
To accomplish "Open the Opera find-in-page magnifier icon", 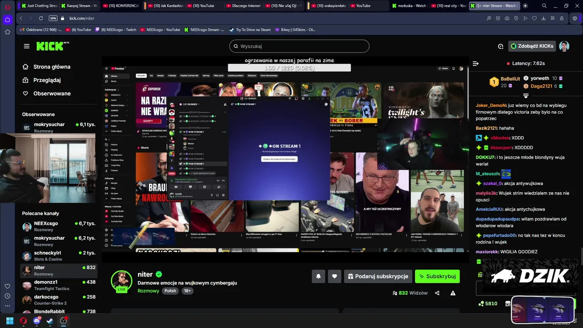I will pos(489,18).
